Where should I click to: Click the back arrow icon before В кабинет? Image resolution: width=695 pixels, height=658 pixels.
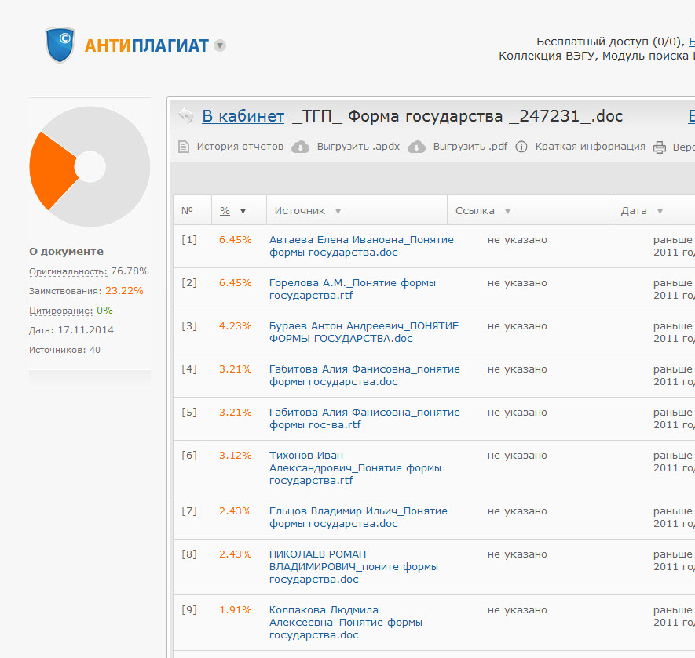pyautogui.click(x=185, y=115)
